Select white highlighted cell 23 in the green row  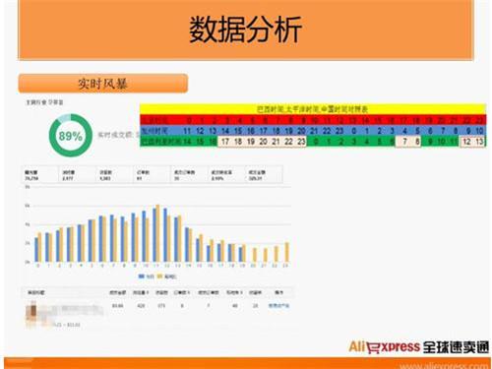(301, 142)
